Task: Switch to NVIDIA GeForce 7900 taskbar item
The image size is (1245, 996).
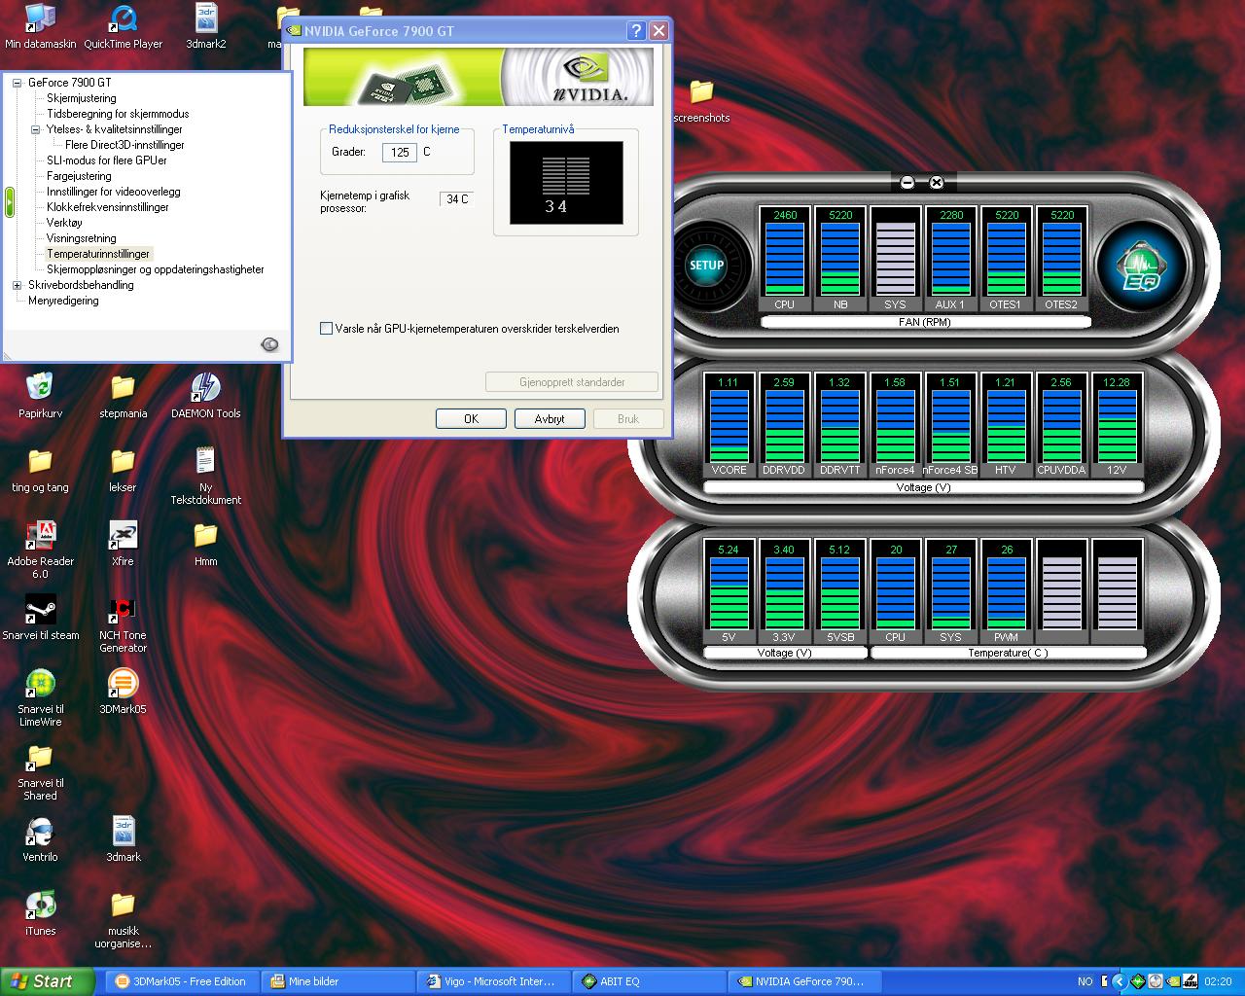Action: 805,981
